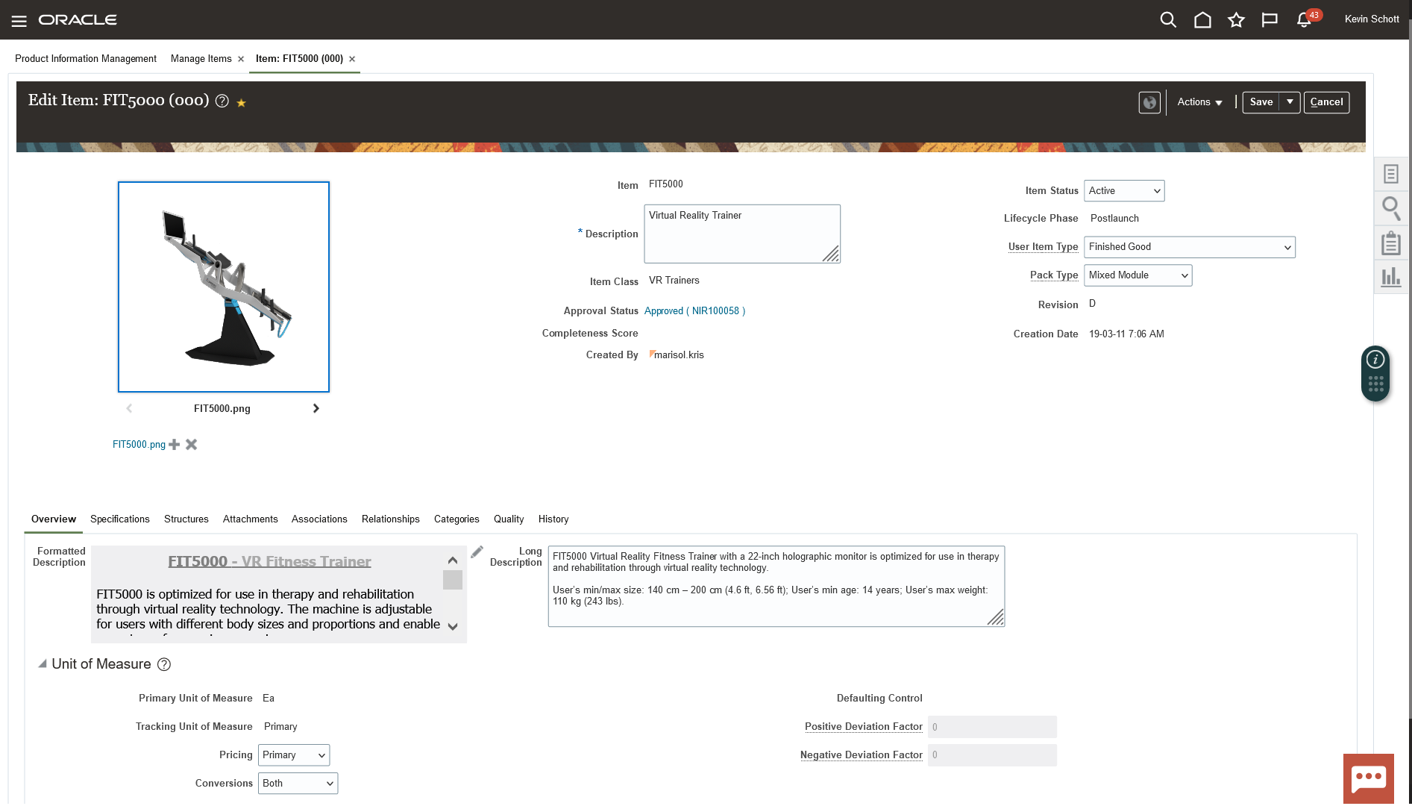Screen dimensions: 1412x806
Task: Open the Item Status dropdown
Action: 1123,191
